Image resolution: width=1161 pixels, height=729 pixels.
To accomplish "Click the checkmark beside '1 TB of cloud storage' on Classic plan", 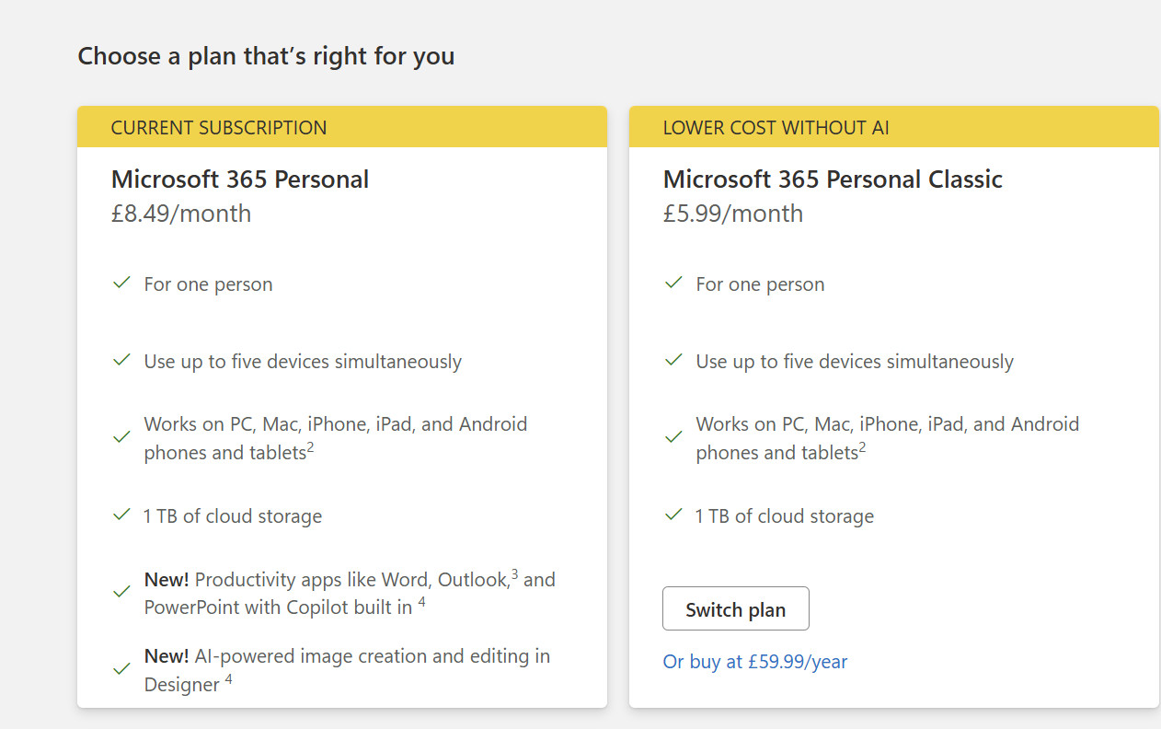I will (x=672, y=515).
